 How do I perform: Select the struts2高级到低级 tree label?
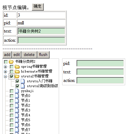tap(43, 86)
